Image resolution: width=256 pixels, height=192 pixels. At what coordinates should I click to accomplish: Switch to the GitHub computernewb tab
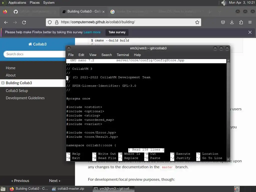34,11
